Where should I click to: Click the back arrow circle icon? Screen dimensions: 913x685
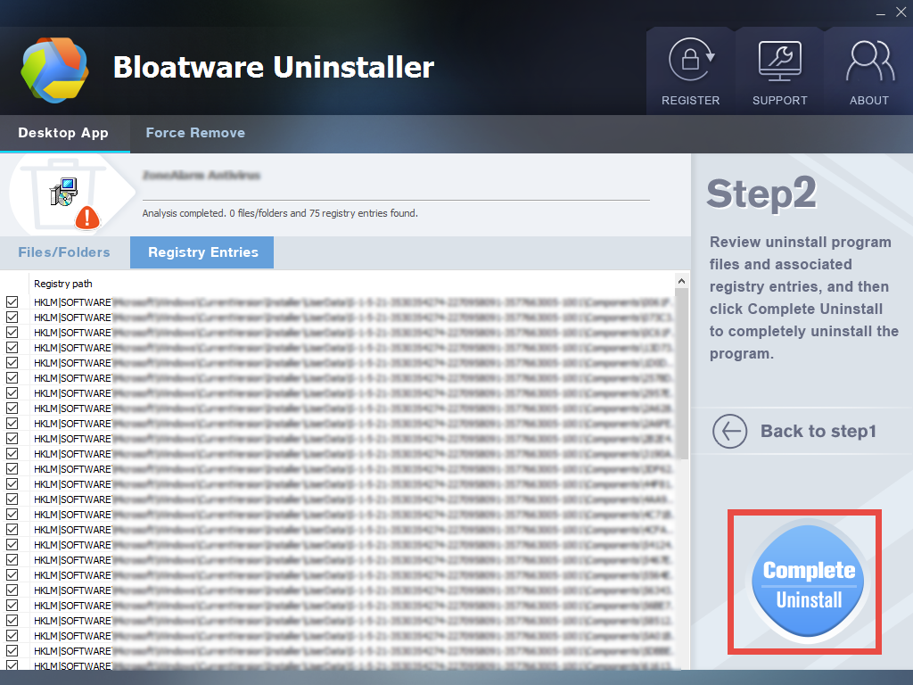(x=729, y=432)
